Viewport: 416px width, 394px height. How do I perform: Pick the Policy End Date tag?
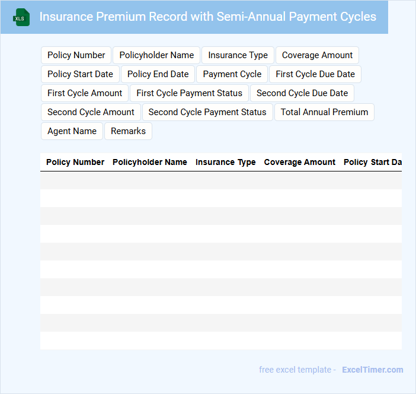click(x=158, y=74)
